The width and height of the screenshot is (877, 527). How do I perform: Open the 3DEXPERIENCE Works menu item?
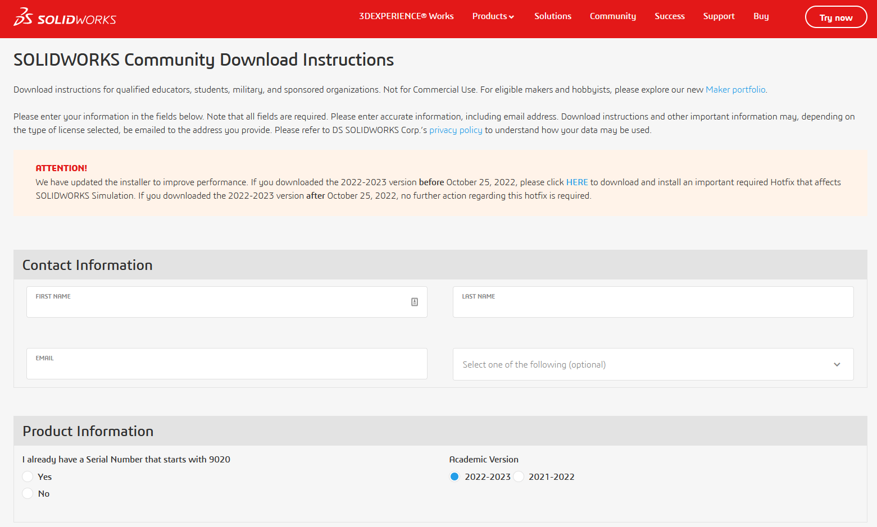[x=406, y=16]
